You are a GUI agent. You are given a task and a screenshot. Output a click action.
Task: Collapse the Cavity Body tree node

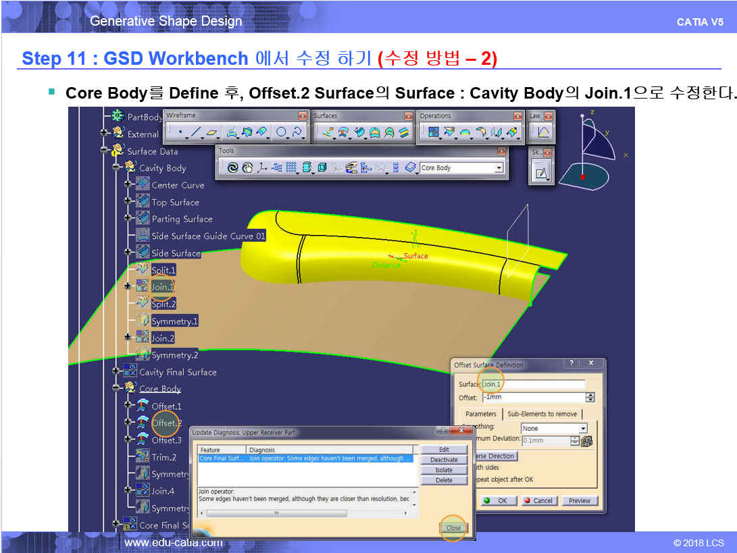[x=116, y=167]
